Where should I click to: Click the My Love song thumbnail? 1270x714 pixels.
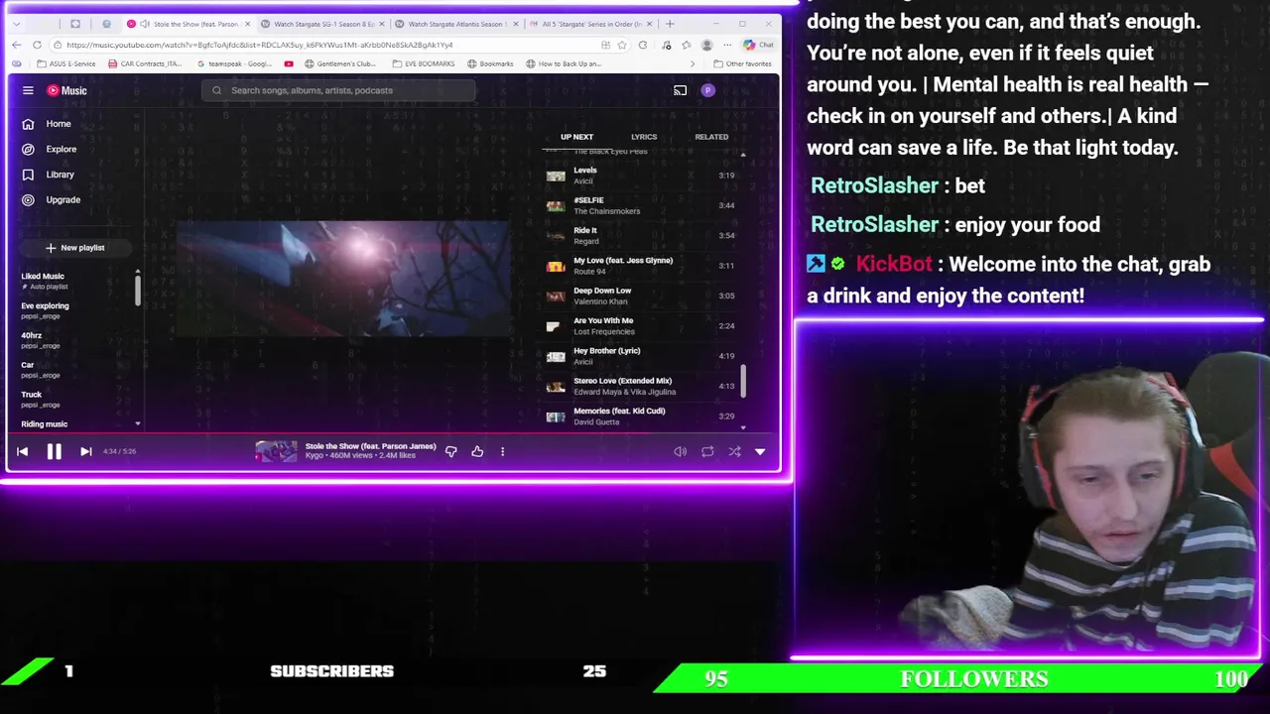(x=556, y=266)
